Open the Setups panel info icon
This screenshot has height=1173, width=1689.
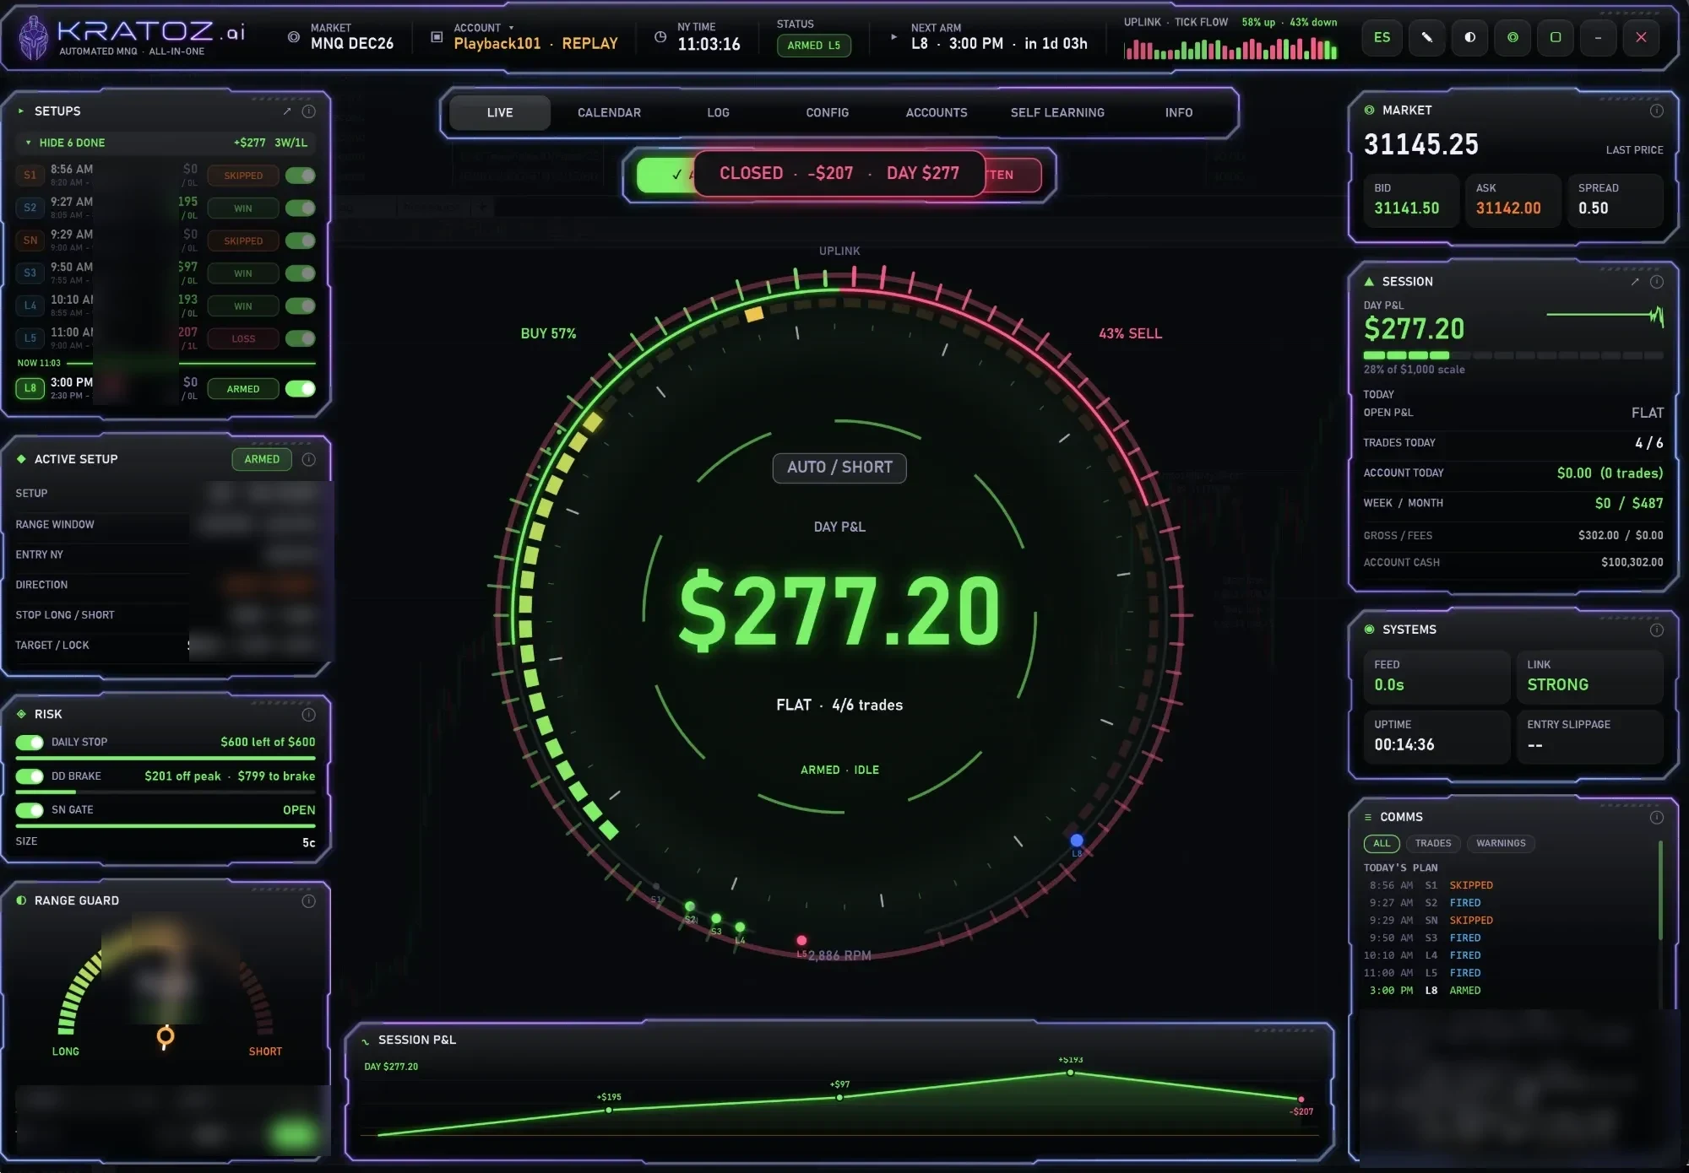309,111
